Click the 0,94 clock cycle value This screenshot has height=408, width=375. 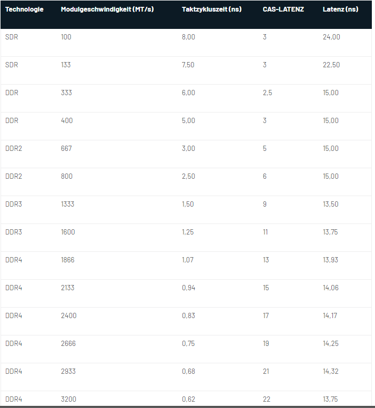(188, 288)
